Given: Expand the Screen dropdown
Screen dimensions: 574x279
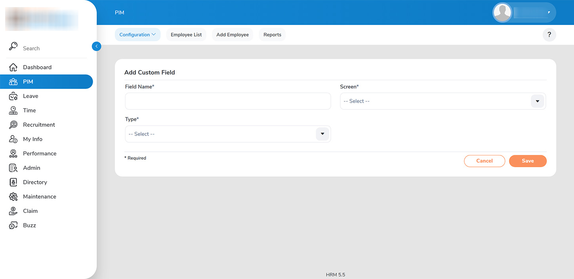Looking at the screenshot, I should (x=537, y=101).
